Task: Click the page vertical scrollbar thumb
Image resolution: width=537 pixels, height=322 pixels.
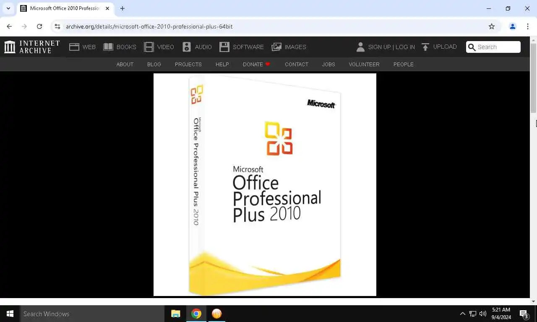Action: coord(533,78)
